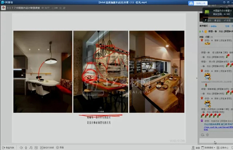Click the 恢复 button in disk popup
Image resolution: width=233 pixels, height=150 pixels.
coord(227,20)
